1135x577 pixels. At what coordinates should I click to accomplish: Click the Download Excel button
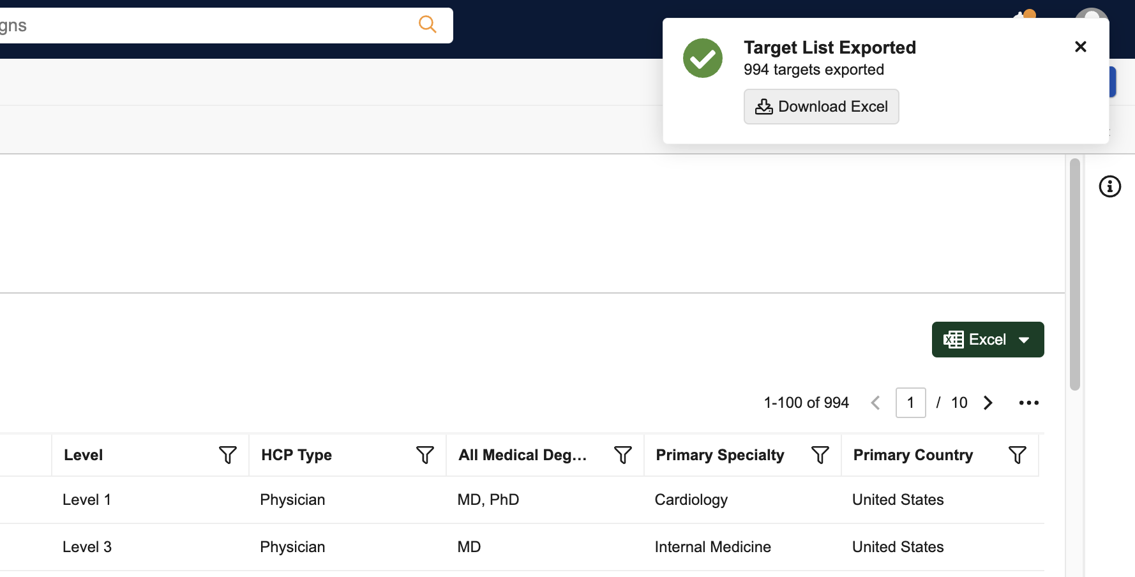[x=821, y=107]
